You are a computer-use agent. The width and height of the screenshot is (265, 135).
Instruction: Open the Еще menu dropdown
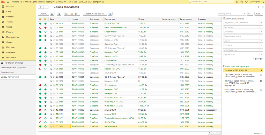259,14
